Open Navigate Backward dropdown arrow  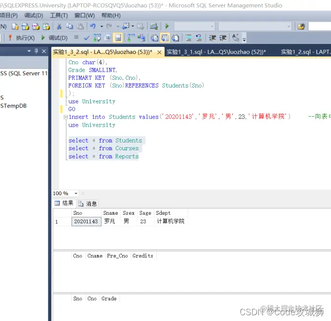tap(133, 26)
